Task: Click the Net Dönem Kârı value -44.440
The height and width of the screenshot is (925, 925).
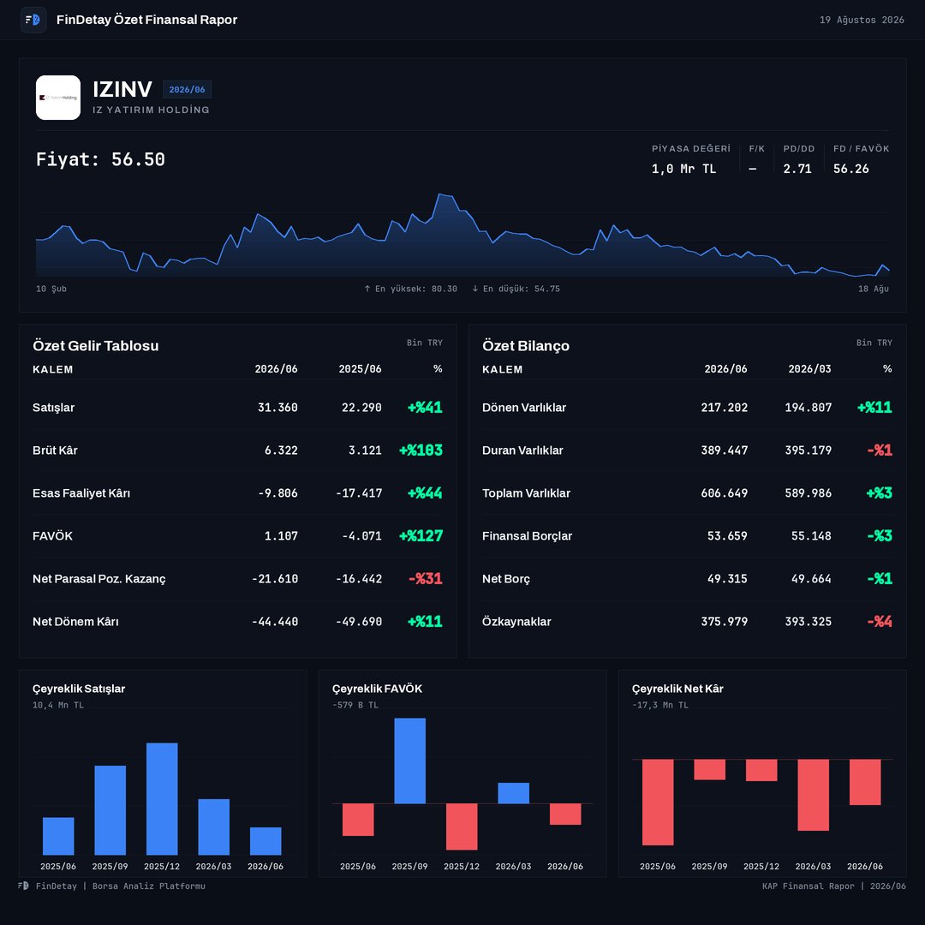Action: click(274, 621)
